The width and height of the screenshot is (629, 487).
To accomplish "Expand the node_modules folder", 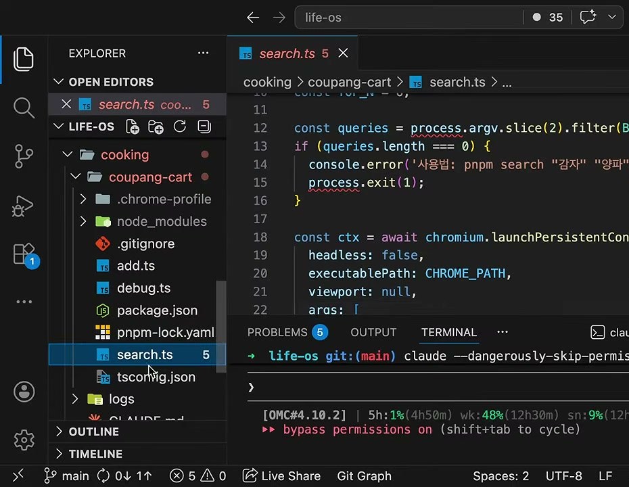I will tap(83, 221).
